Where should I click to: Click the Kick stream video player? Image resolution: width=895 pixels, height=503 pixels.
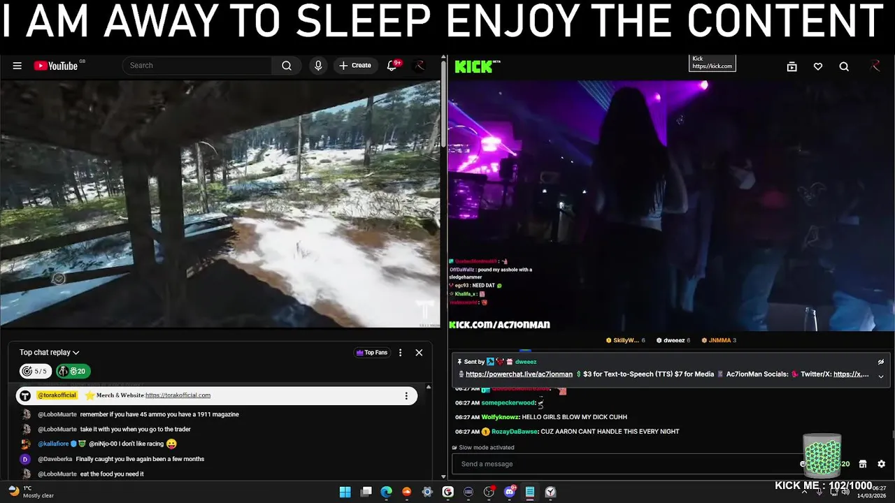click(671, 205)
